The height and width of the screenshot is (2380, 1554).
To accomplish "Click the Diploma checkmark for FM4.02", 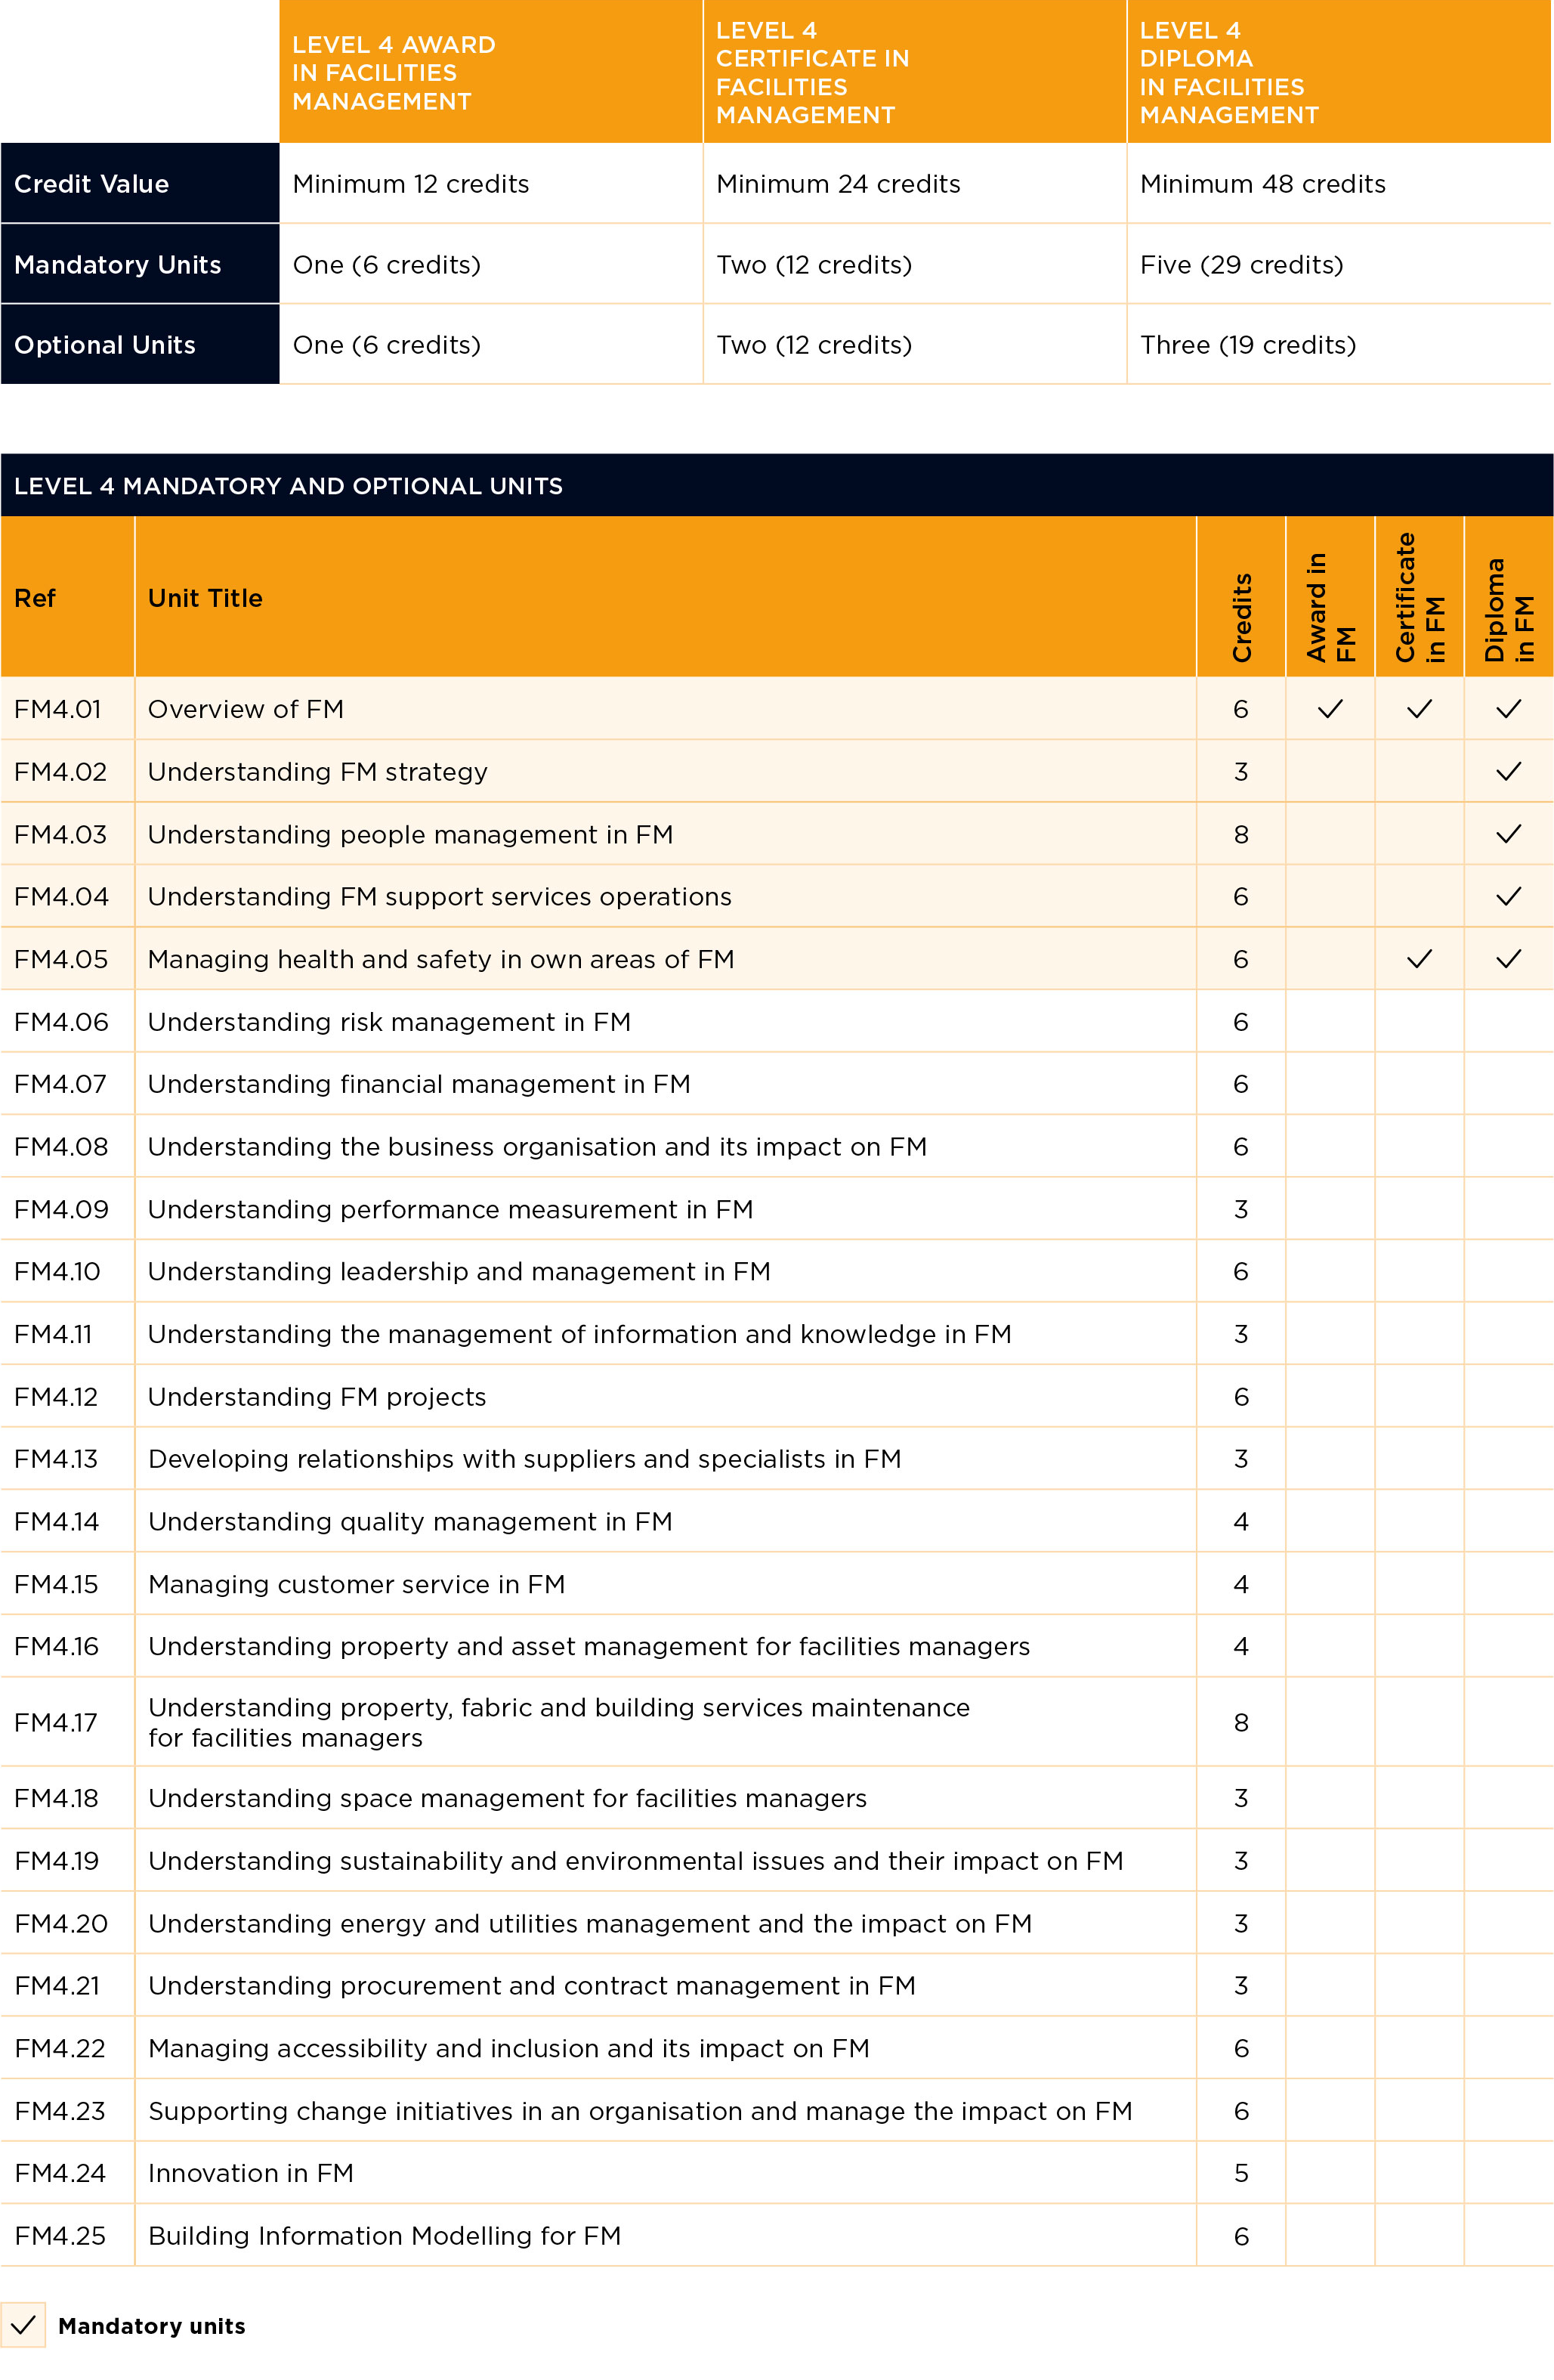I will [x=1508, y=771].
